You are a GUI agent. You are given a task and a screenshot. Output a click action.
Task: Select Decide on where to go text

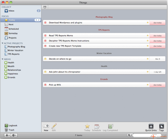pyautogui.click(x=60, y=59)
